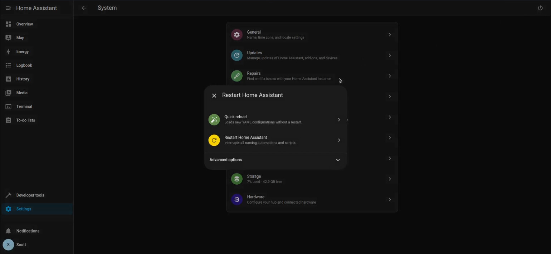Click the Energy lightning bolt icon
Image resolution: width=551 pixels, height=254 pixels.
pyautogui.click(x=8, y=51)
